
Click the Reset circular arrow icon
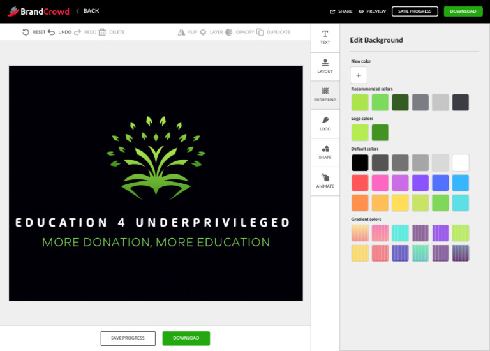(x=26, y=32)
